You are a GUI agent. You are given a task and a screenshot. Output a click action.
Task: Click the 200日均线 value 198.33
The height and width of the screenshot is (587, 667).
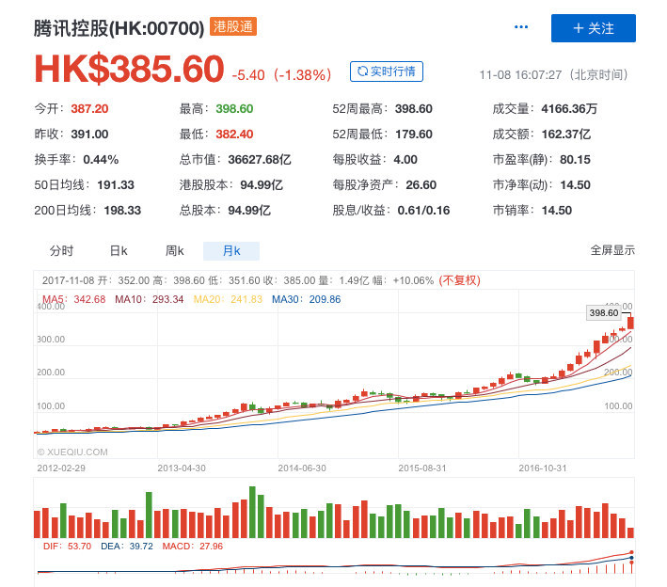tap(122, 211)
